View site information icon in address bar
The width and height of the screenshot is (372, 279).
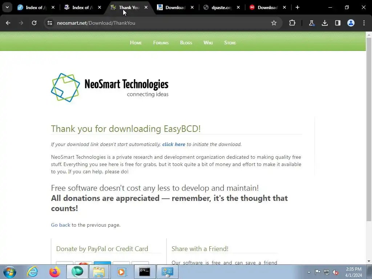pos(50,23)
